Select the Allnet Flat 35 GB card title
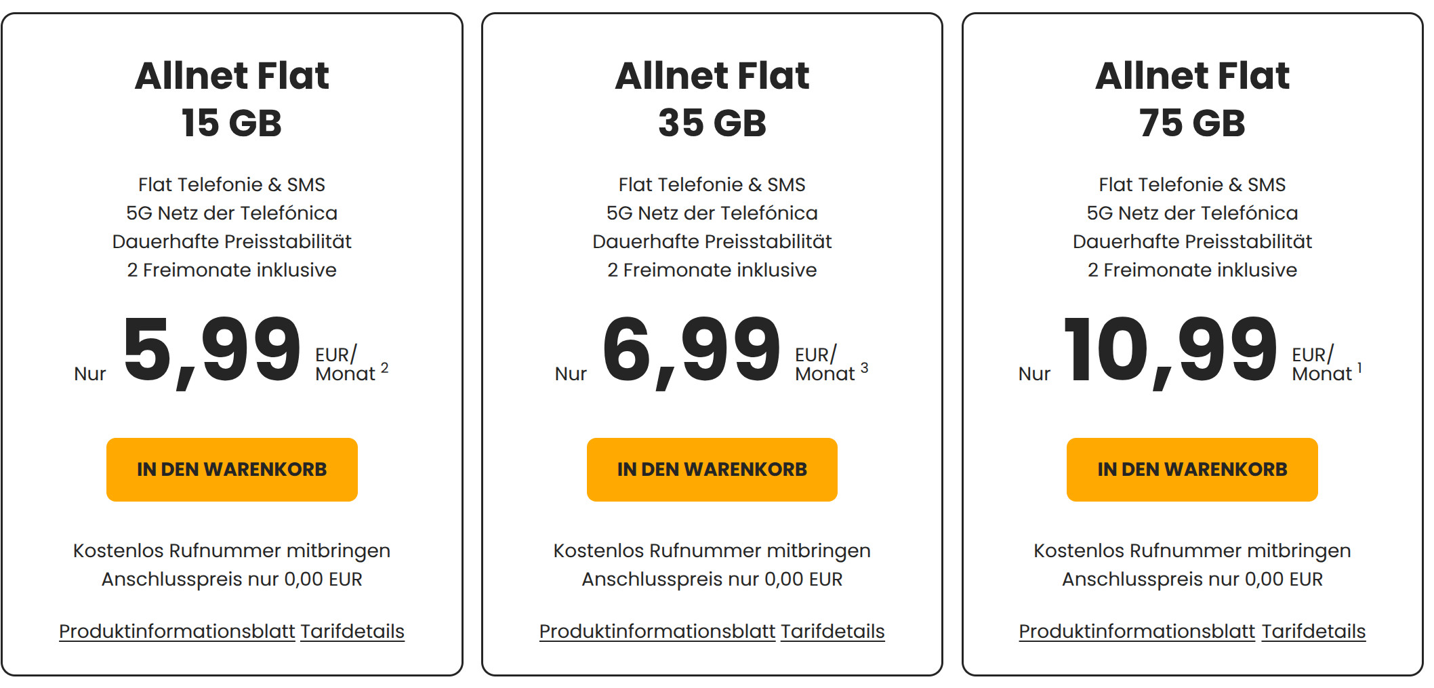The height and width of the screenshot is (688, 1434). click(x=712, y=98)
